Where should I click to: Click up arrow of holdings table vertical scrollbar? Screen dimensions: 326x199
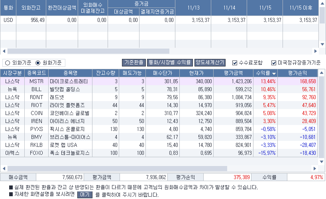click(322, 73)
